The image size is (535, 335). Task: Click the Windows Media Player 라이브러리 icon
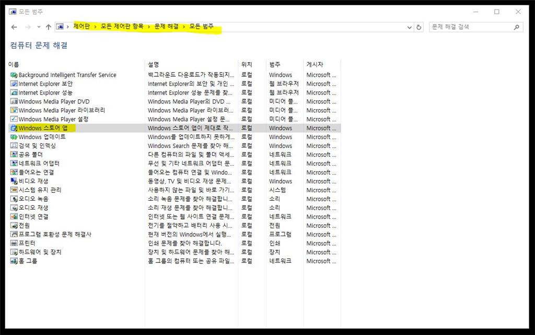14,110
